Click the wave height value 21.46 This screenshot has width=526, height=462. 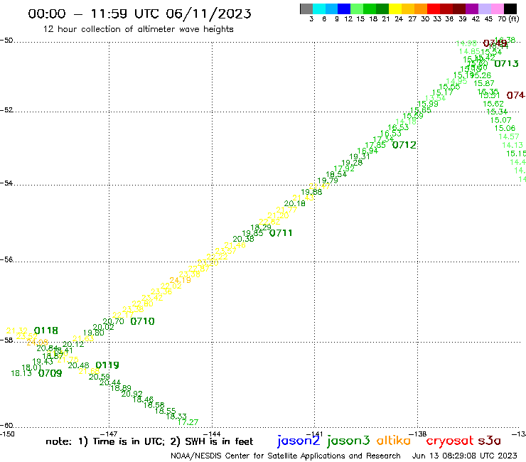click(235, 245)
